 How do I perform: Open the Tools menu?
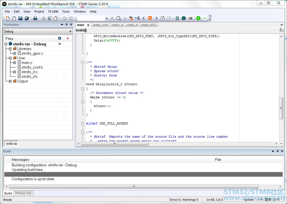[66, 11]
